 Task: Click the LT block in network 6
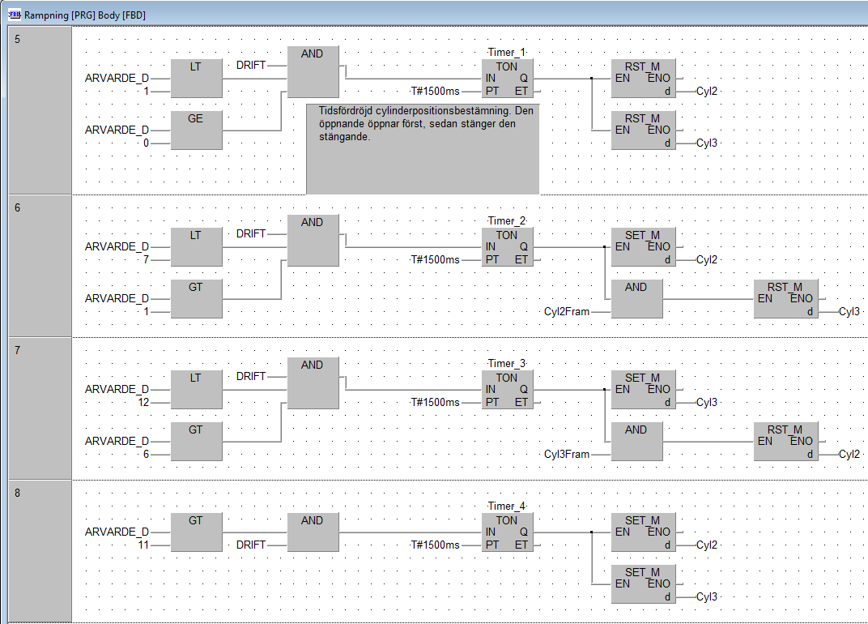pos(196,246)
